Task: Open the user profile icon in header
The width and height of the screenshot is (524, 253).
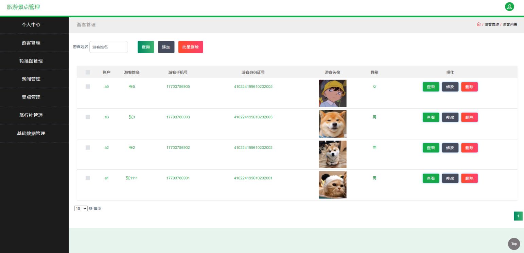Action: click(x=509, y=7)
